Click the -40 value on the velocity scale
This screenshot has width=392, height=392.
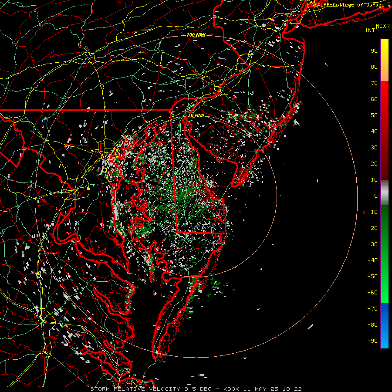372,260
